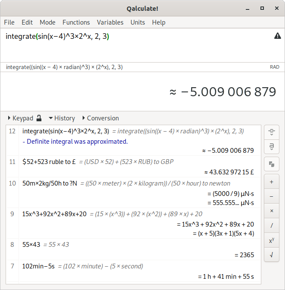Collapse the History section
This screenshot has height=290, width=285.
(61, 118)
